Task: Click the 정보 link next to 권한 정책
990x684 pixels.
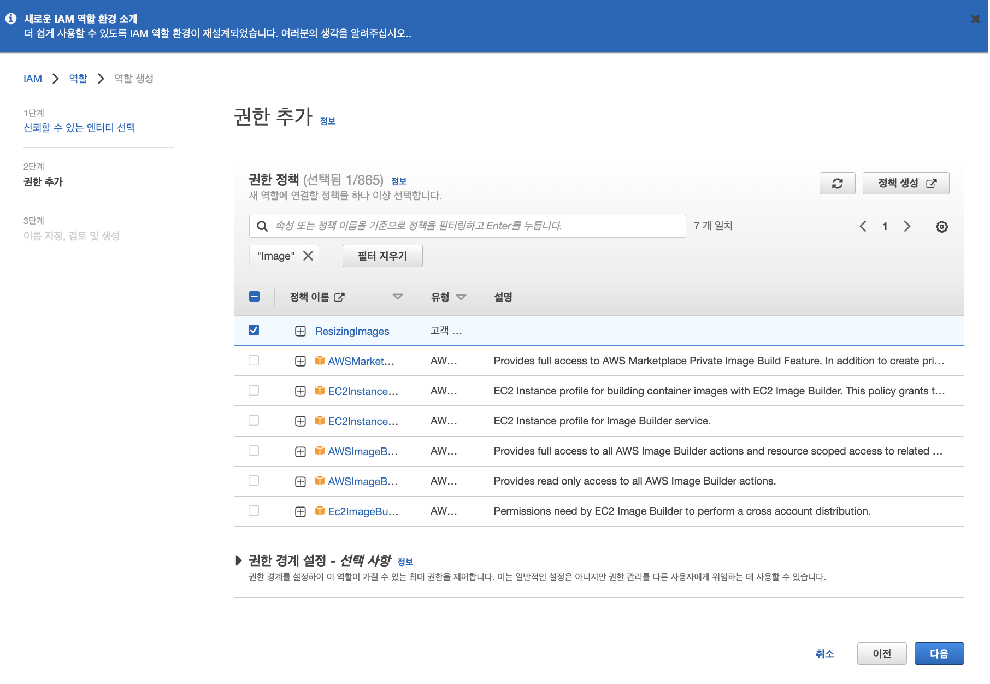Action: (x=399, y=181)
